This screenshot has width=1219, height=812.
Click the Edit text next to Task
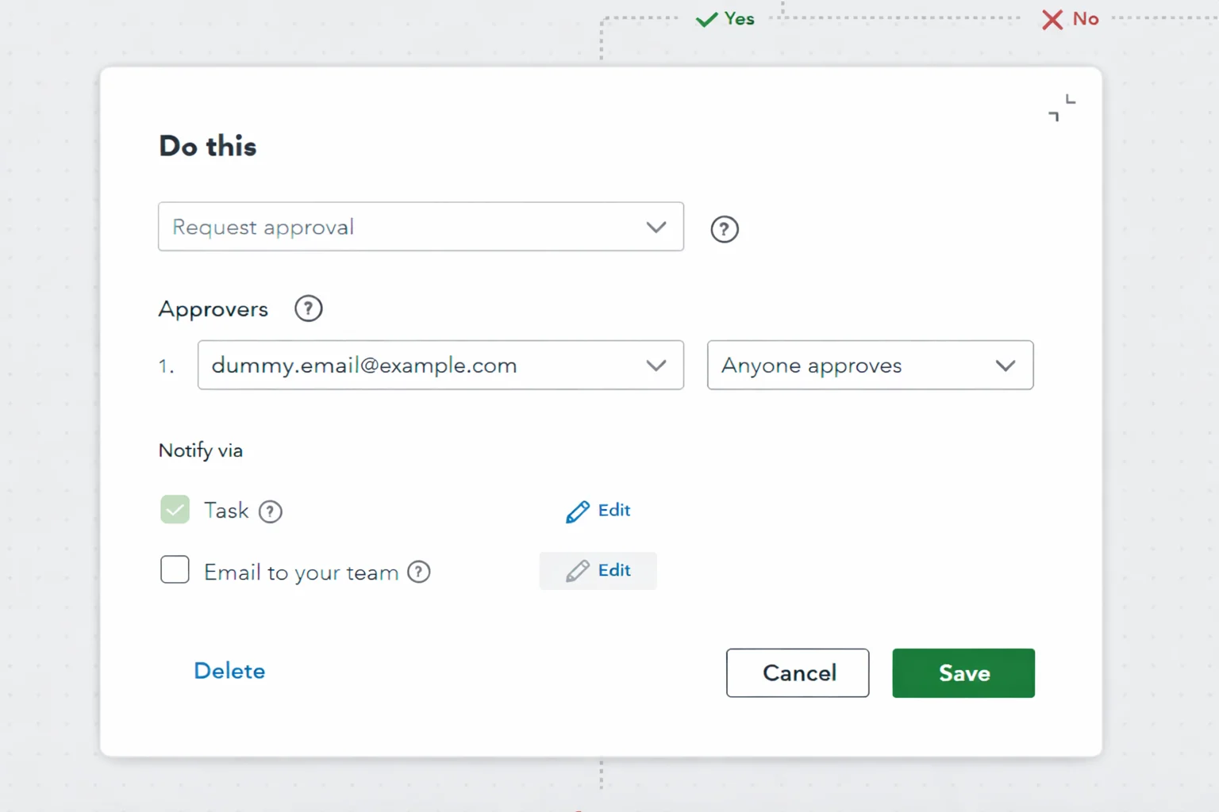pyautogui.click(x=613, y=511)
